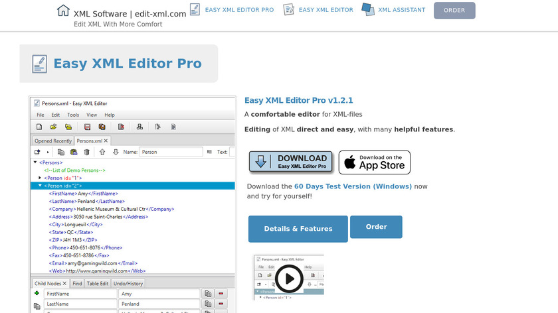Viewport: 558px width, 313px height.
Task: Switch to the Table Edit tab
Action: pyautogui.click(x=98, y=283)
